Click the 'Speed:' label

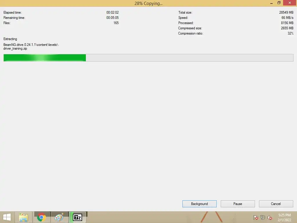click(x=183, y=18)
